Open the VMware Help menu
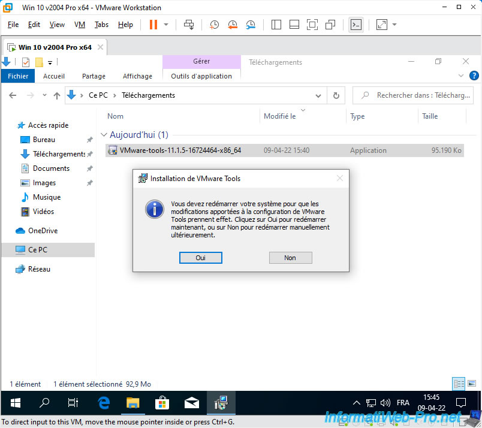The width and height of the screenshot is (482, 428). click(x=125, y=25)
